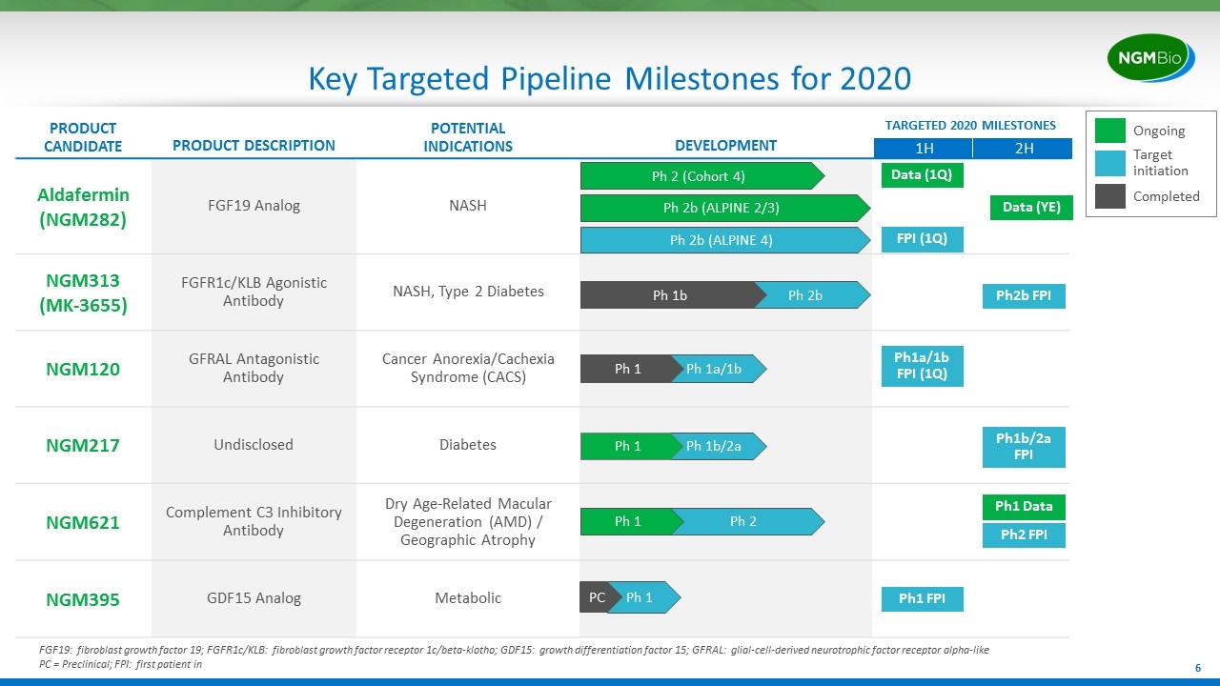Select the 'Ph 2 (Cohort 4)' development bar

[701, 176]
